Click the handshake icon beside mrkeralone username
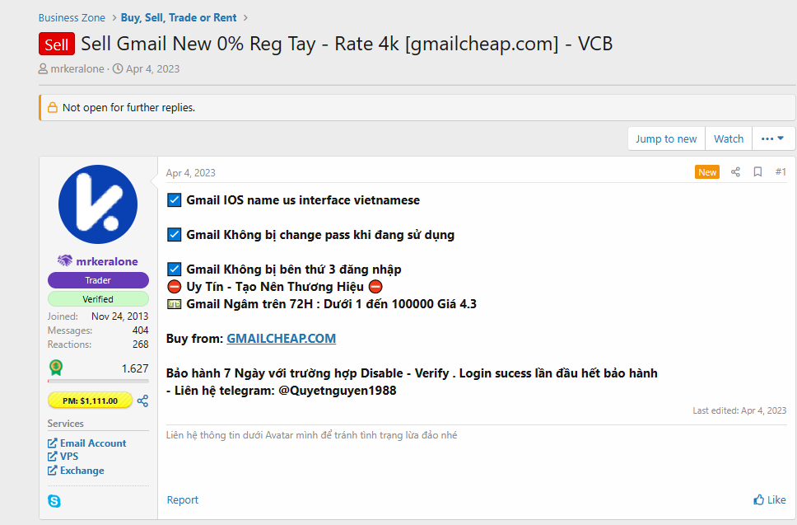The width and height of the screenshot is (797, 525). (65, 260)
